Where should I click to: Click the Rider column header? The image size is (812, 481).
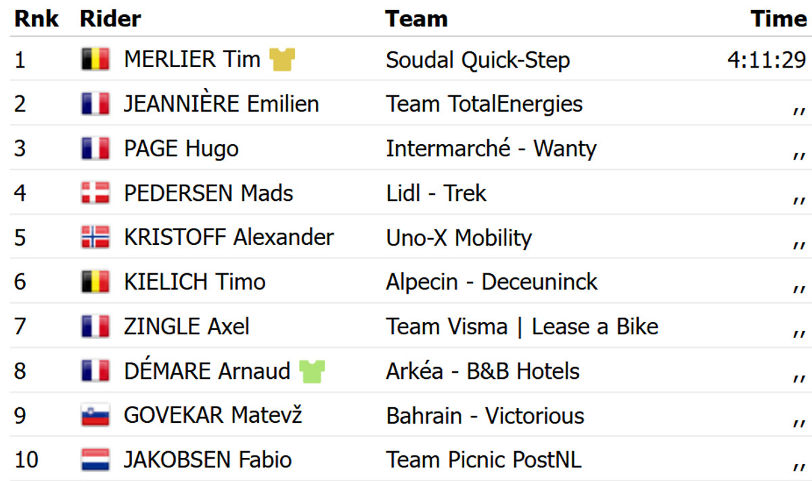coord(110,19)
